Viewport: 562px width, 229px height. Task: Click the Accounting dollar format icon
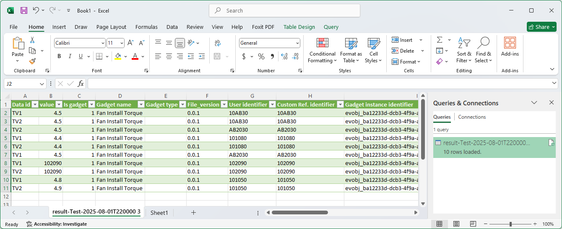[x=244, y=56]
